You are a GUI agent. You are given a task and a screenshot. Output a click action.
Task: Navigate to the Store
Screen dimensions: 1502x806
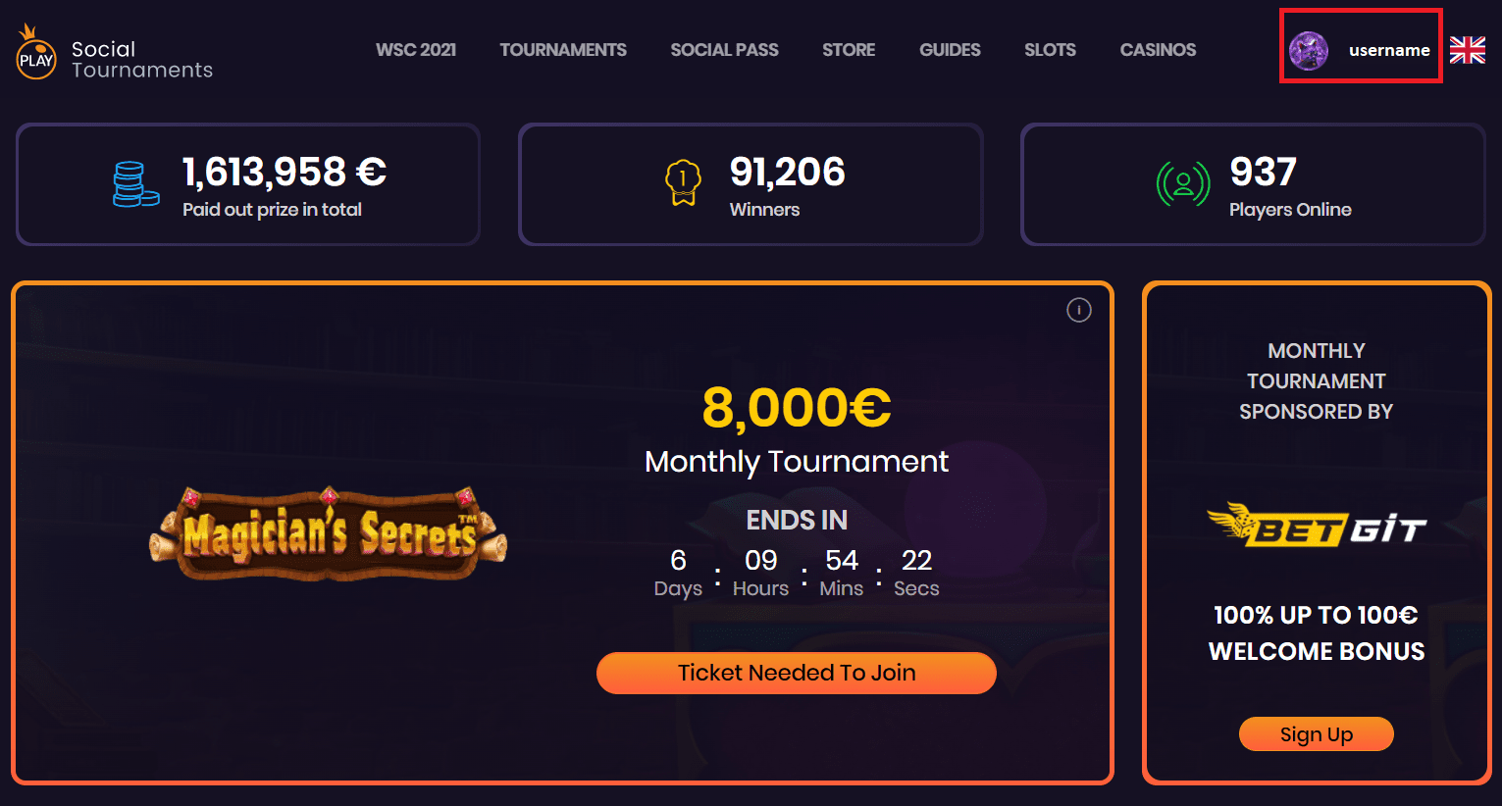coord(849,50)
